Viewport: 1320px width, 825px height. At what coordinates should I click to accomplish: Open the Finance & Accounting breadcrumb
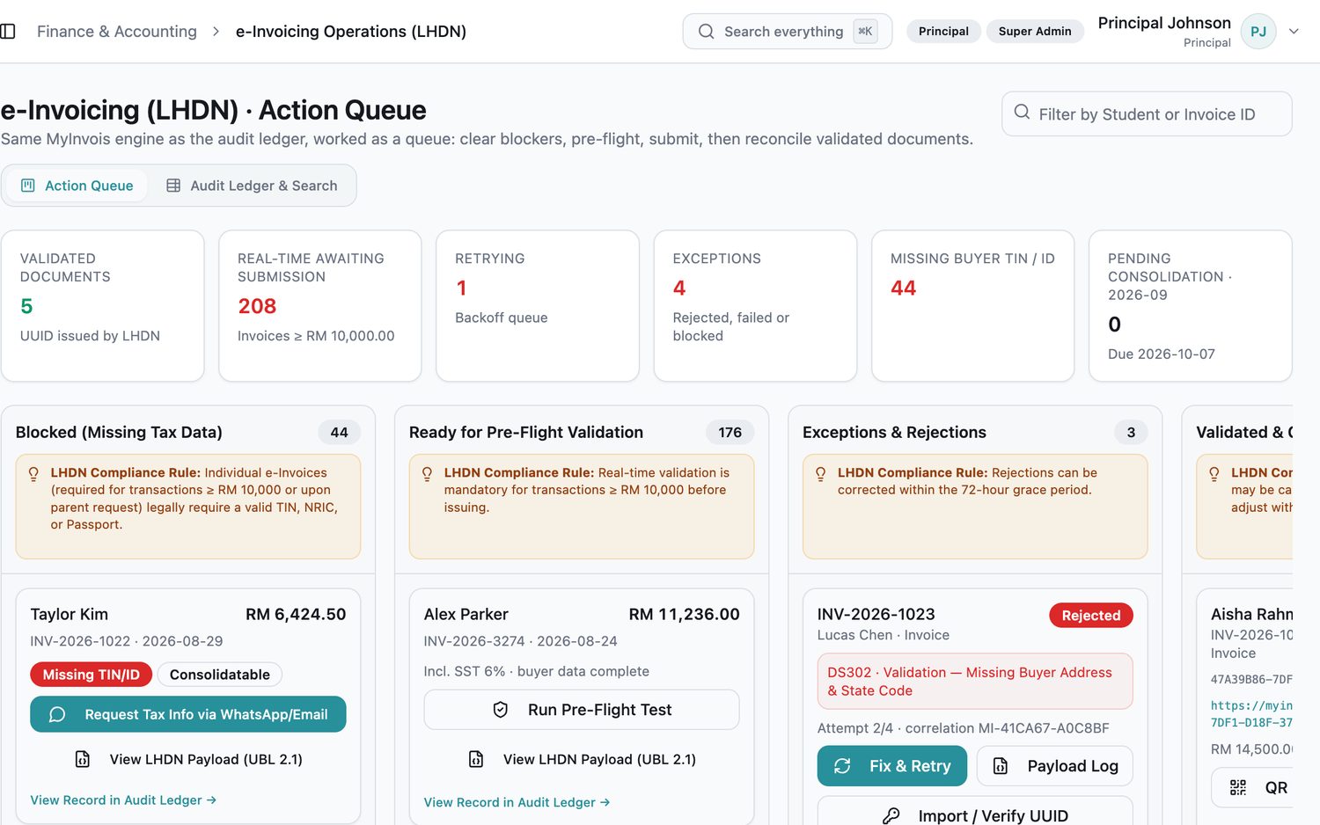[x=117, y=32]
